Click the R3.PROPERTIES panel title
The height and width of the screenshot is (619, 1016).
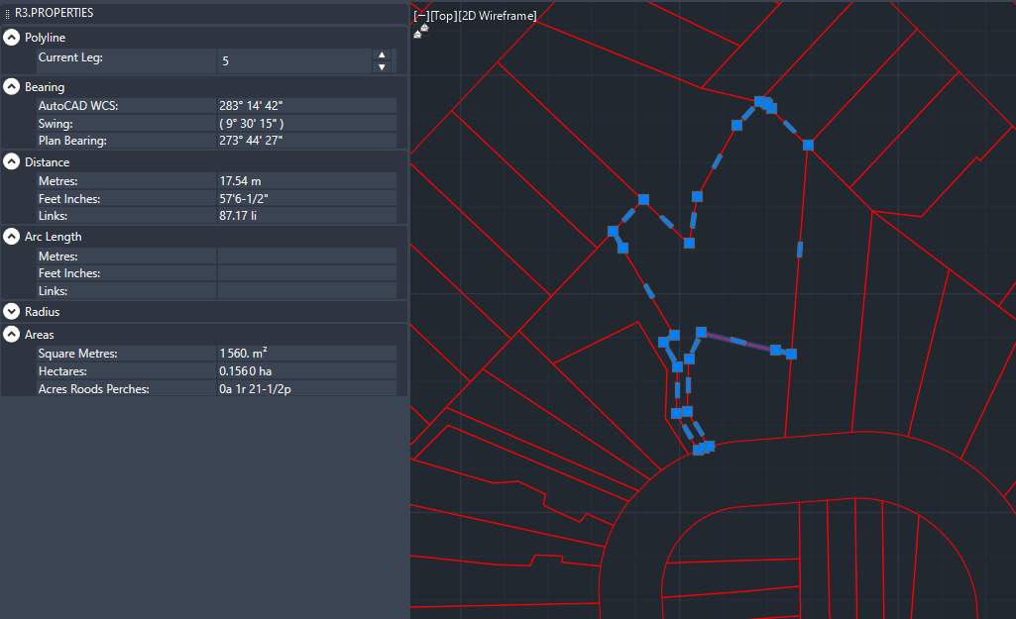(x=55, y=13)
